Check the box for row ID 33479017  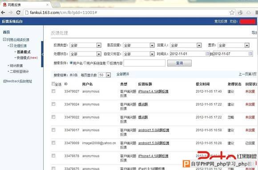point(53,130)
